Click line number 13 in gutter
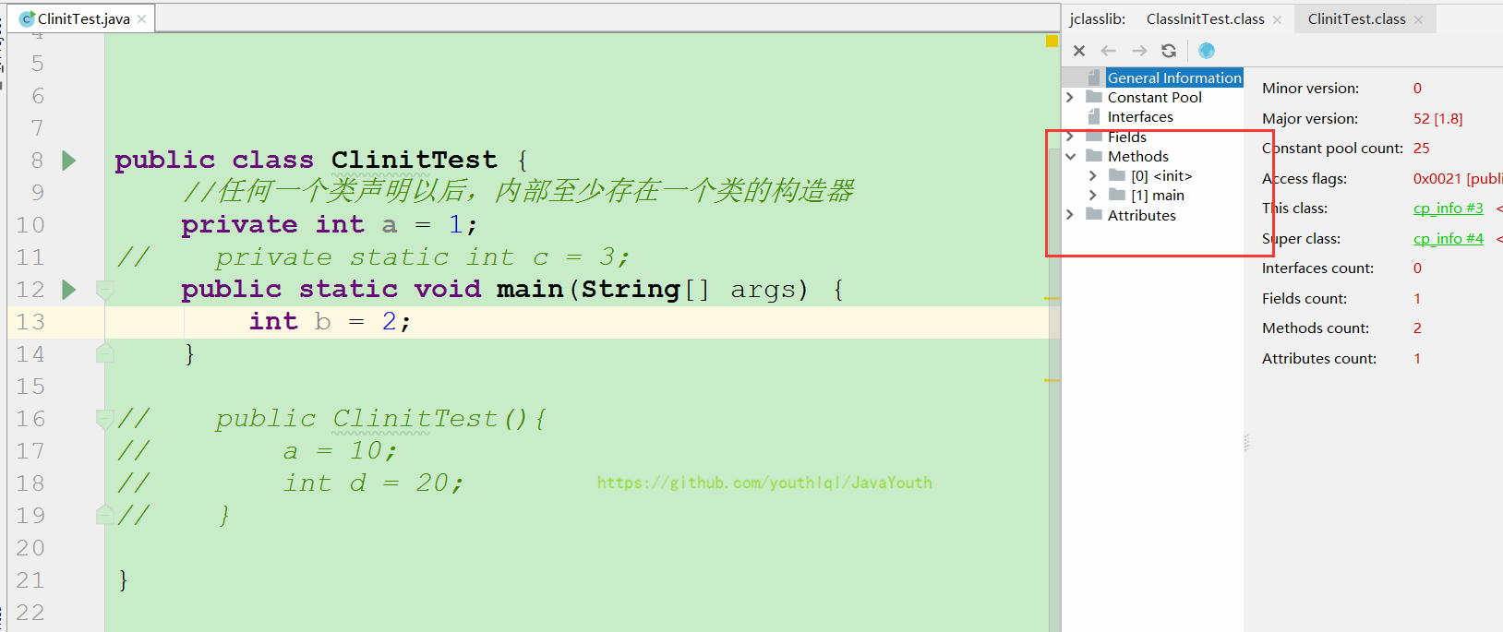This screenshot has width=1503, height=632. point(30,322)
